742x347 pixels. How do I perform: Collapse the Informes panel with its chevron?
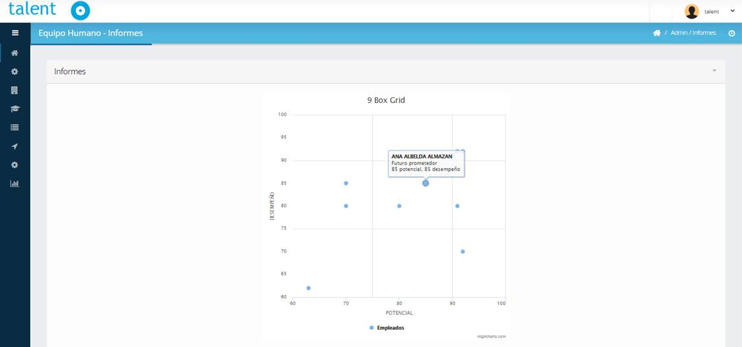click(714, 71)
